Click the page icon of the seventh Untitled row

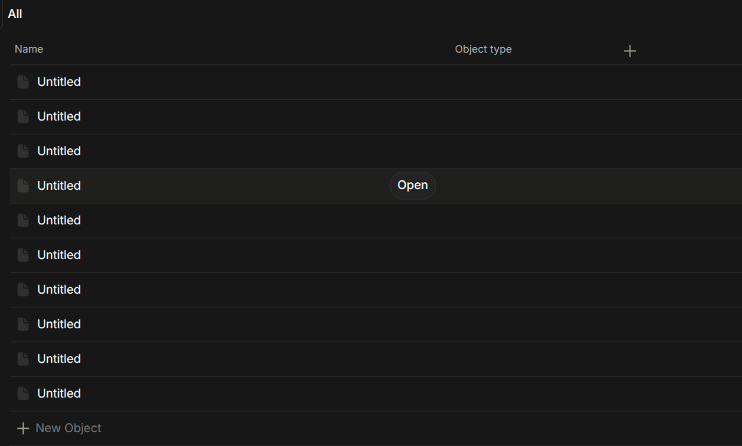pyautogui.click(x=23, y=289)
